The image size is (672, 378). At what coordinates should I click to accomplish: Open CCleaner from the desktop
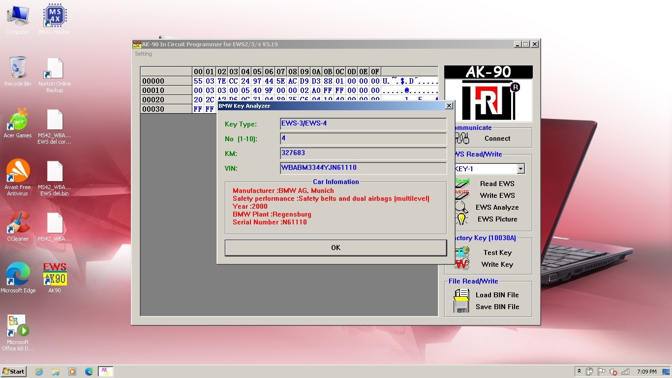(18, 223)
